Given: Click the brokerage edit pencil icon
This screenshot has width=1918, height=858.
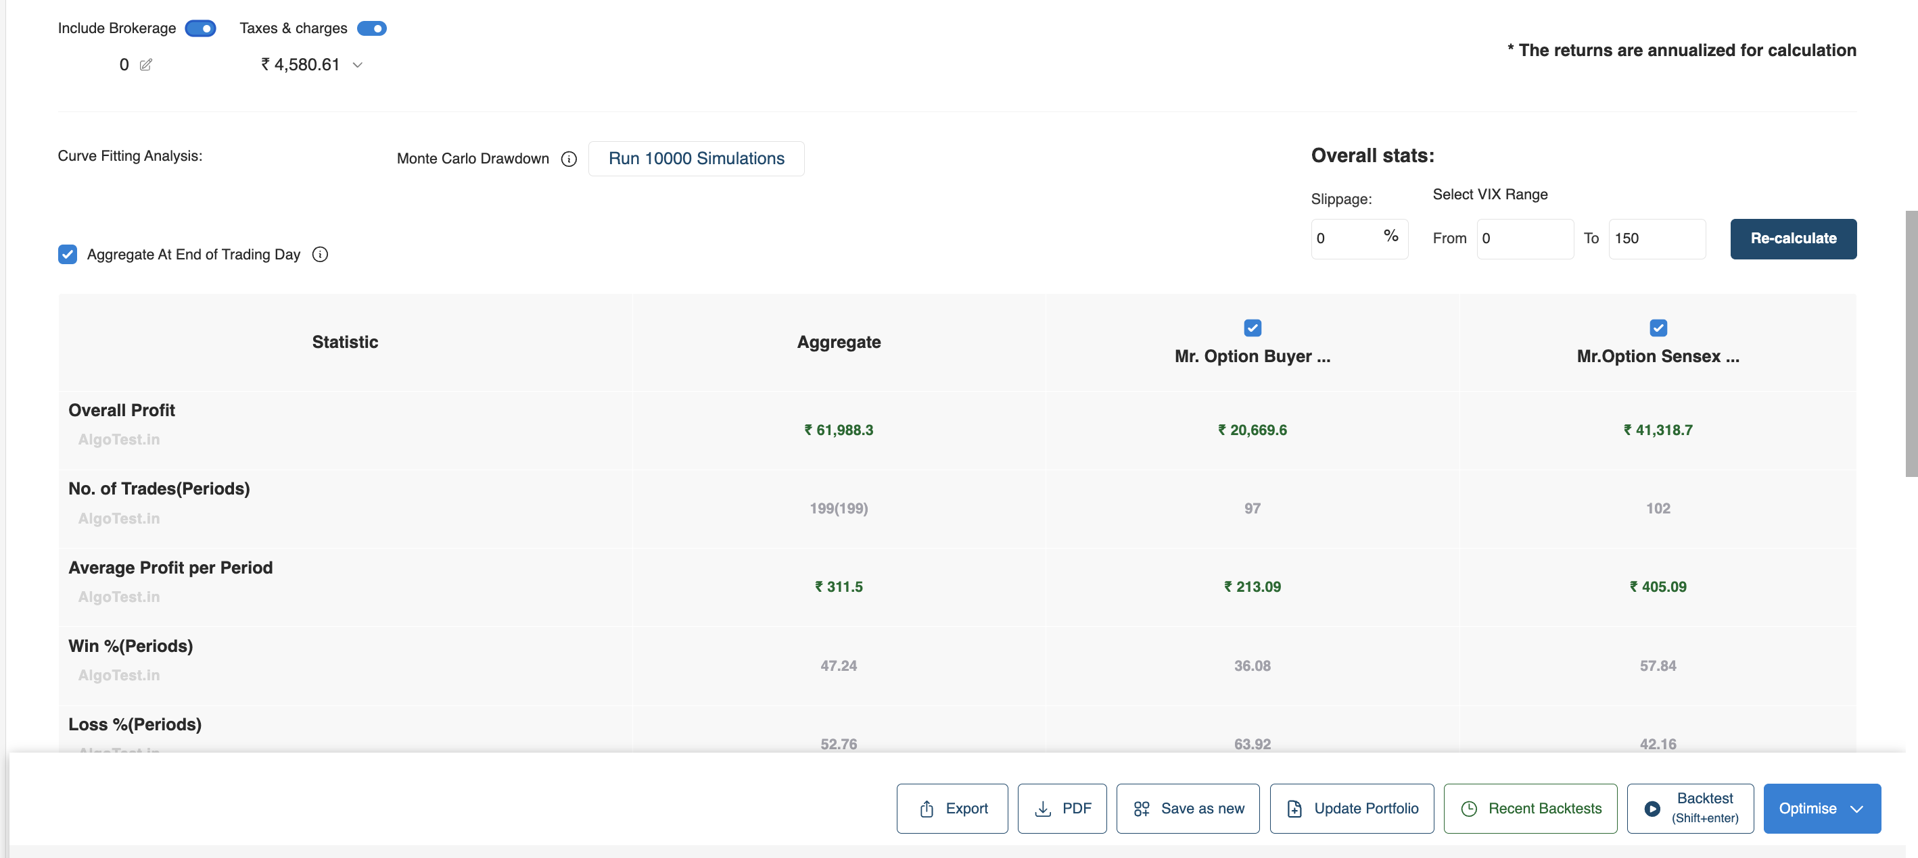Looking at the screenshot, I should [146, 65].
